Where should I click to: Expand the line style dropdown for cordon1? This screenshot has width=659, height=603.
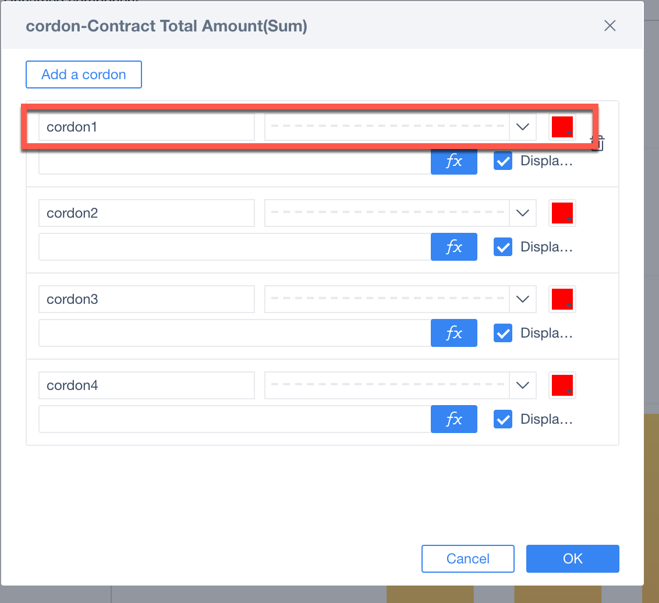tap(522, 127)
